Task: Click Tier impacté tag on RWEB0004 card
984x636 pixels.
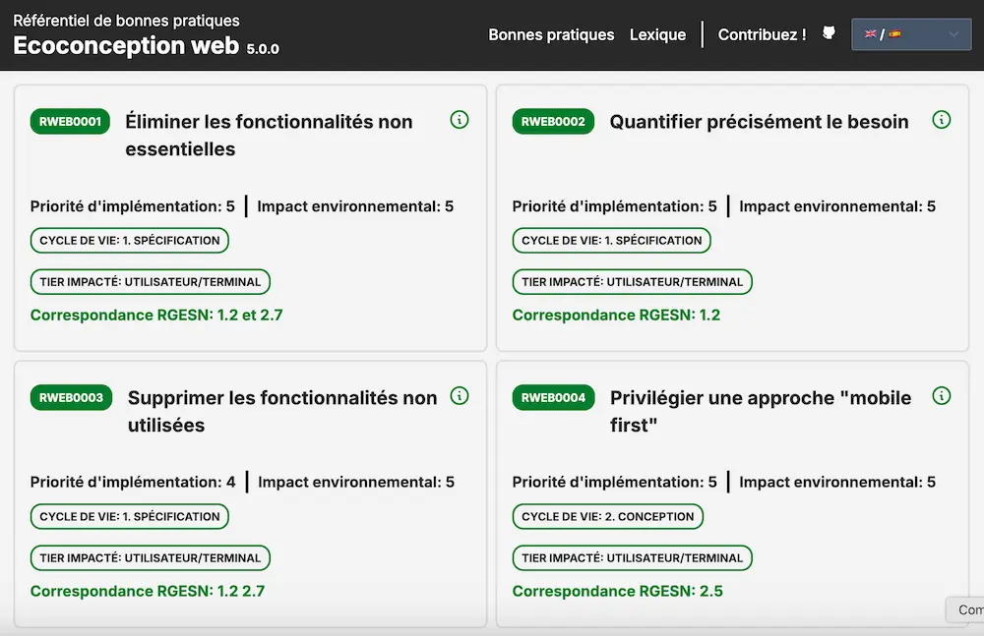Action: coord(632,557)
